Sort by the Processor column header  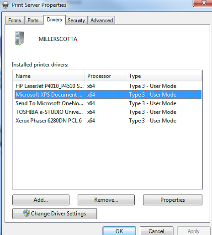tap(105, 76)
